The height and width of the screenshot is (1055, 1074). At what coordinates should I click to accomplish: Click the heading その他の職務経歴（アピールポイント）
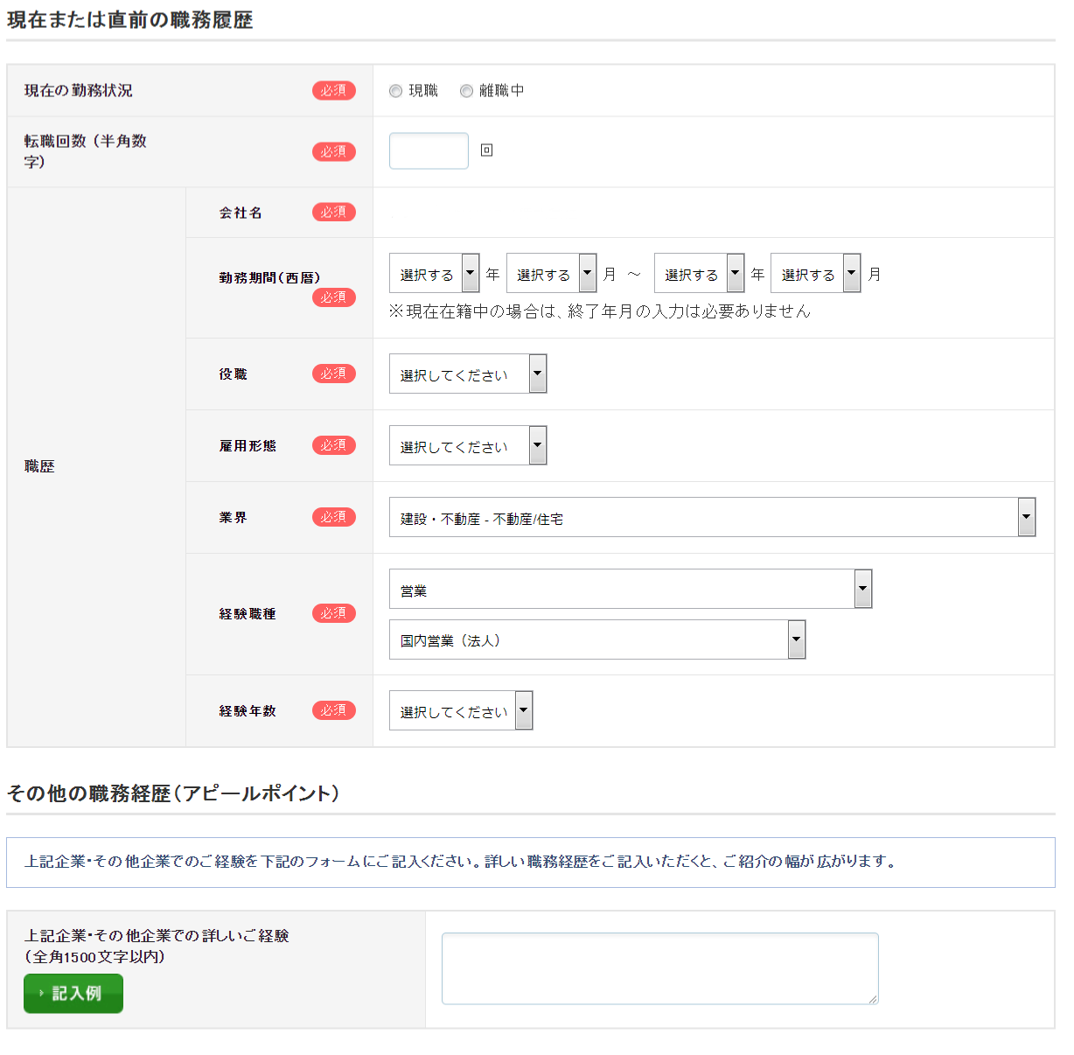click(x=173, y=793)
